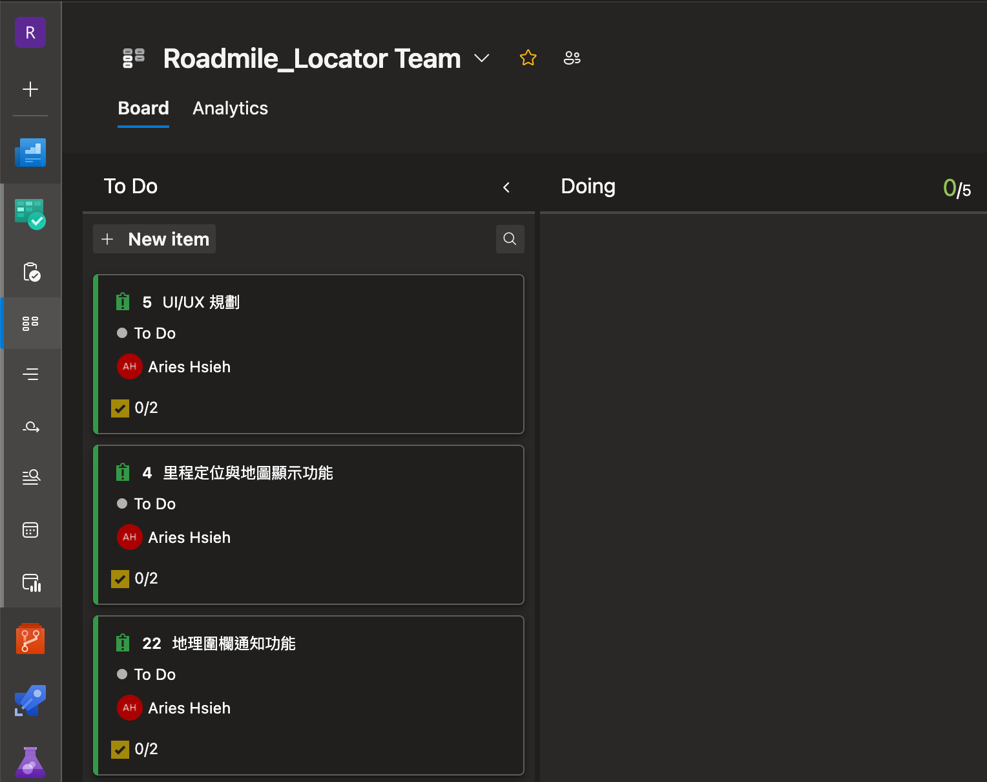Click green work item type icon on card 5

pyautogui.click(x=123, y=302)
